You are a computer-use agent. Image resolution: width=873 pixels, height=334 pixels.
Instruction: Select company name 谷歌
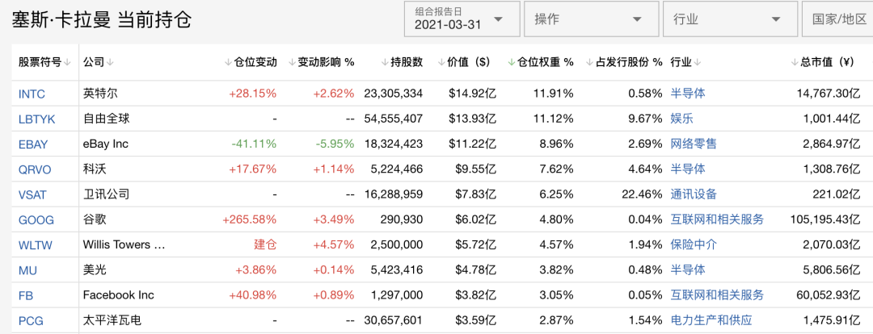(95, 219)
